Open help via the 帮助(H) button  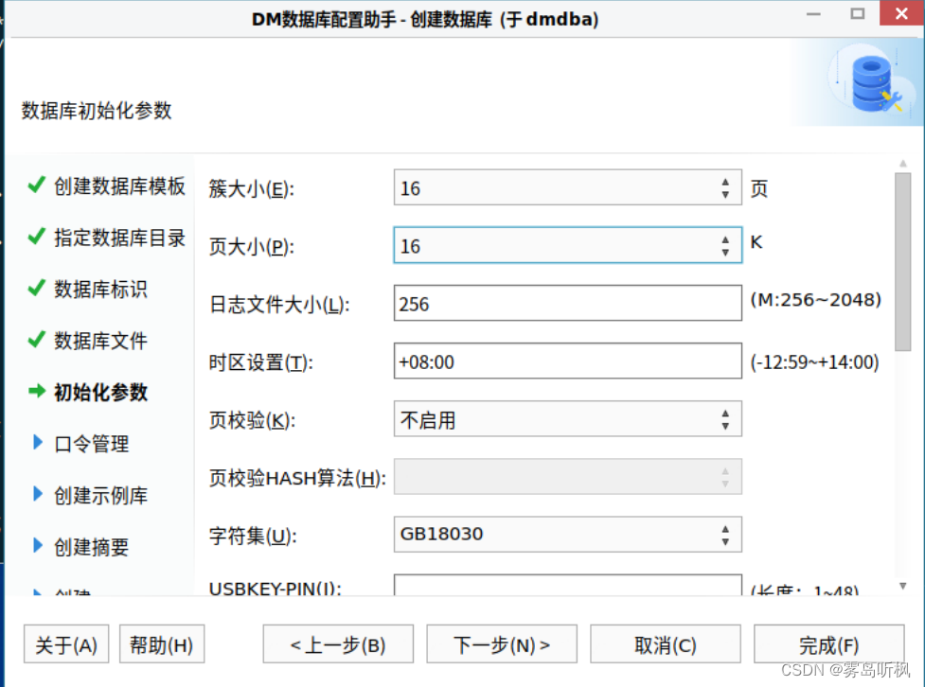(x=161, y=643)
